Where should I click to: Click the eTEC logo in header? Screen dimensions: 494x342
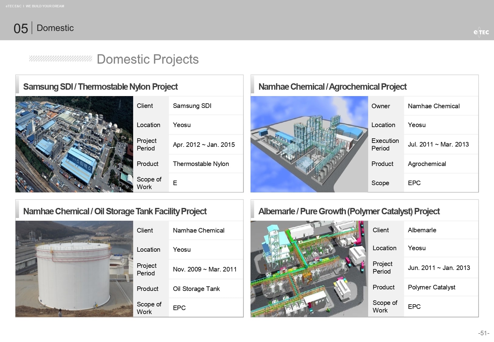(481, 32)
